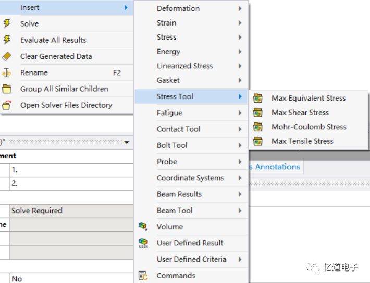Click the Open Solver Files Directory icon
370x283 pixels.
coord(7,105)
